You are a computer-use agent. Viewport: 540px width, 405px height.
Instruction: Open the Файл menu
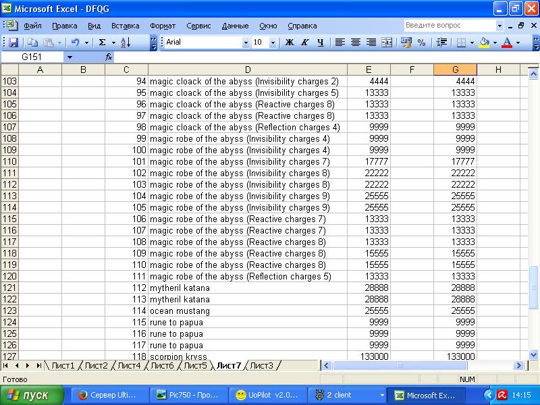[x=32, y=26]
